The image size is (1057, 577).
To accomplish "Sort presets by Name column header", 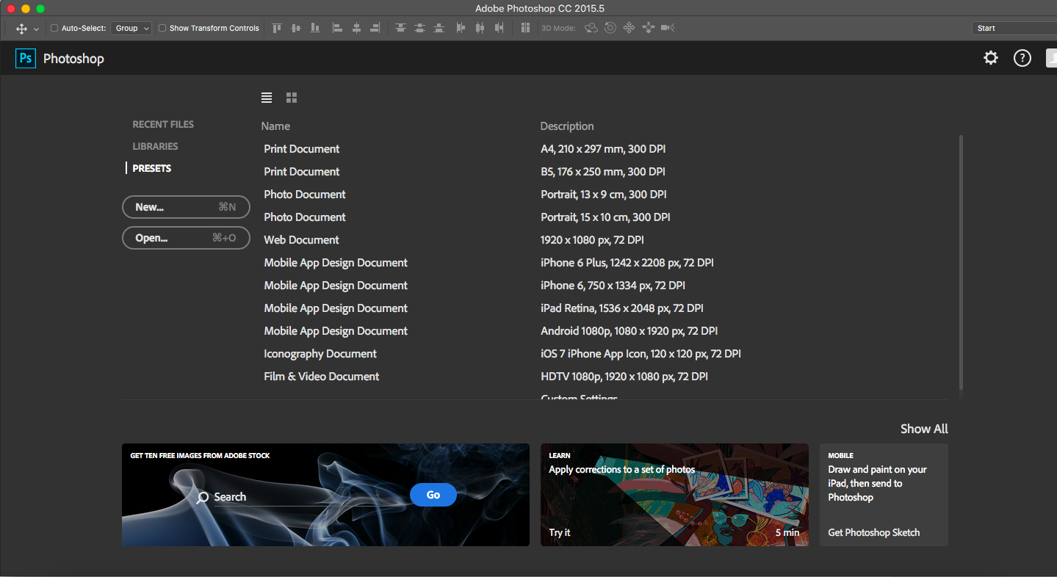I will [x=275, y=126].
